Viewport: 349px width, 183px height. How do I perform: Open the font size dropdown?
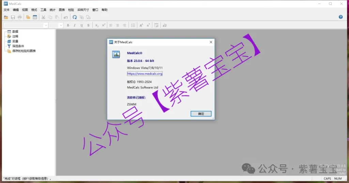[x=61, y=25]
